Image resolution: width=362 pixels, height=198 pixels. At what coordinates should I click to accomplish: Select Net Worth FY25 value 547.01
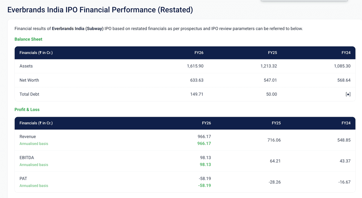[x=270, y=80]
